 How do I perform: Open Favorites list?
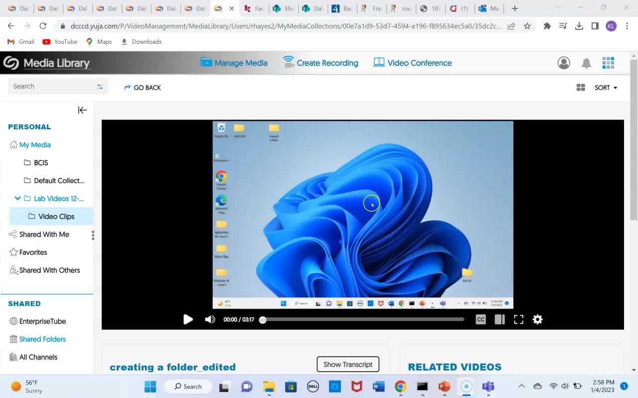point(28,252)
